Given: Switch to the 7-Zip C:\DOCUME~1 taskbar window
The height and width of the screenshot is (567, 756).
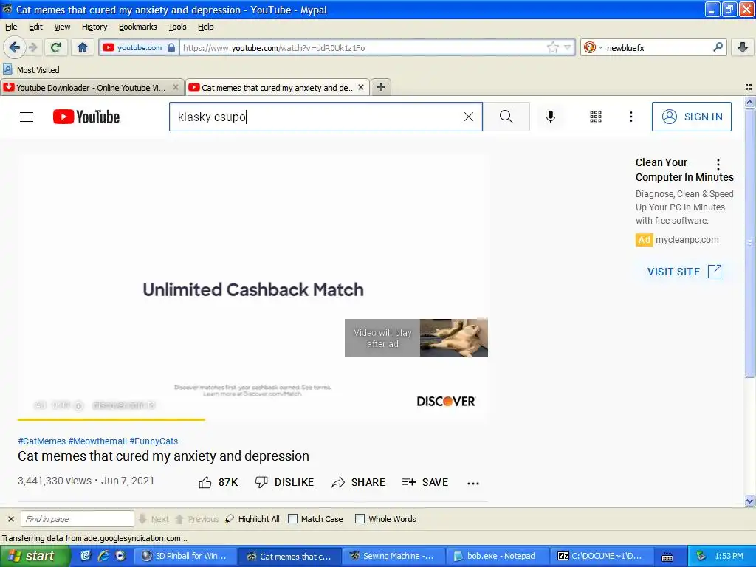Looking at the screenshot, I should coord(601,556).
